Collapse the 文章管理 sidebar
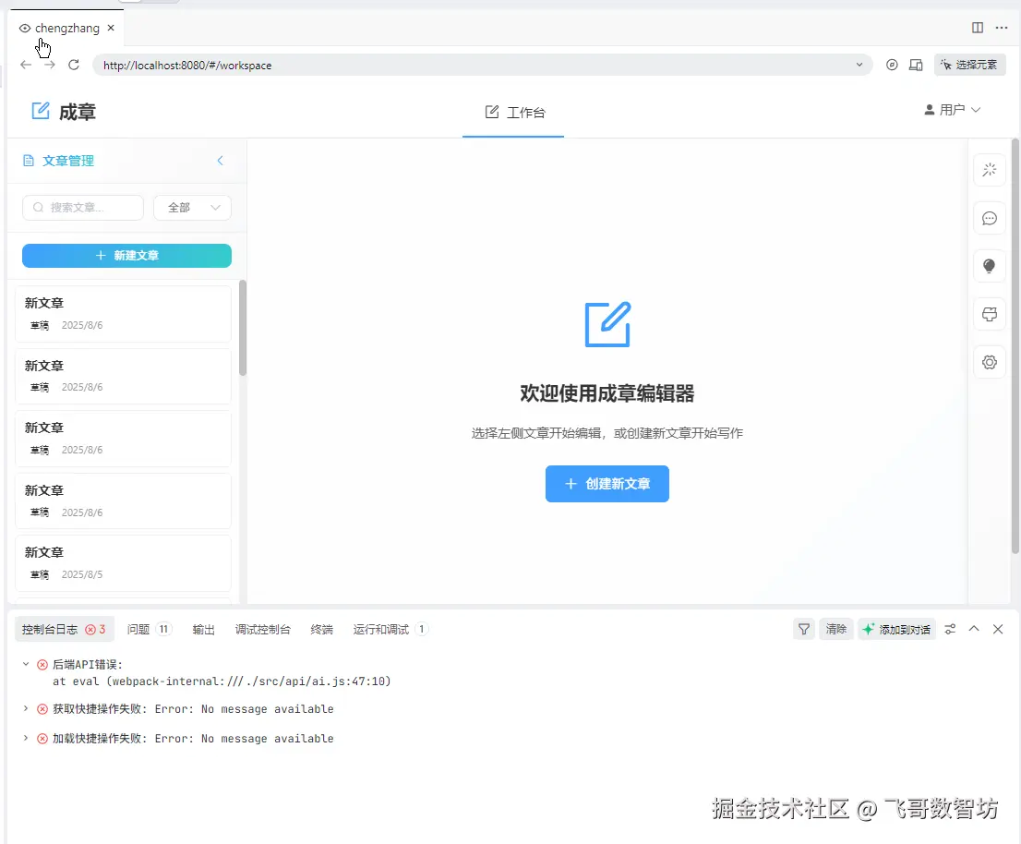Viewport: 1021px width, 844px height. (x=220, y=161)
